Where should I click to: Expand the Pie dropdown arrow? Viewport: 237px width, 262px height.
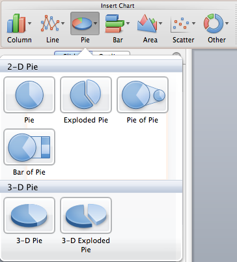pyautogui.click(x=95, y=23)
